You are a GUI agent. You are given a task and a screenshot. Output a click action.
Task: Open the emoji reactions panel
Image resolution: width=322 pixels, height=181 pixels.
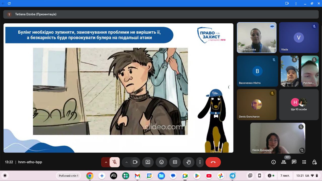coord(162,162)
